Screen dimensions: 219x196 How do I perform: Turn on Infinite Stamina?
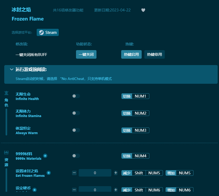coord(76,113)
